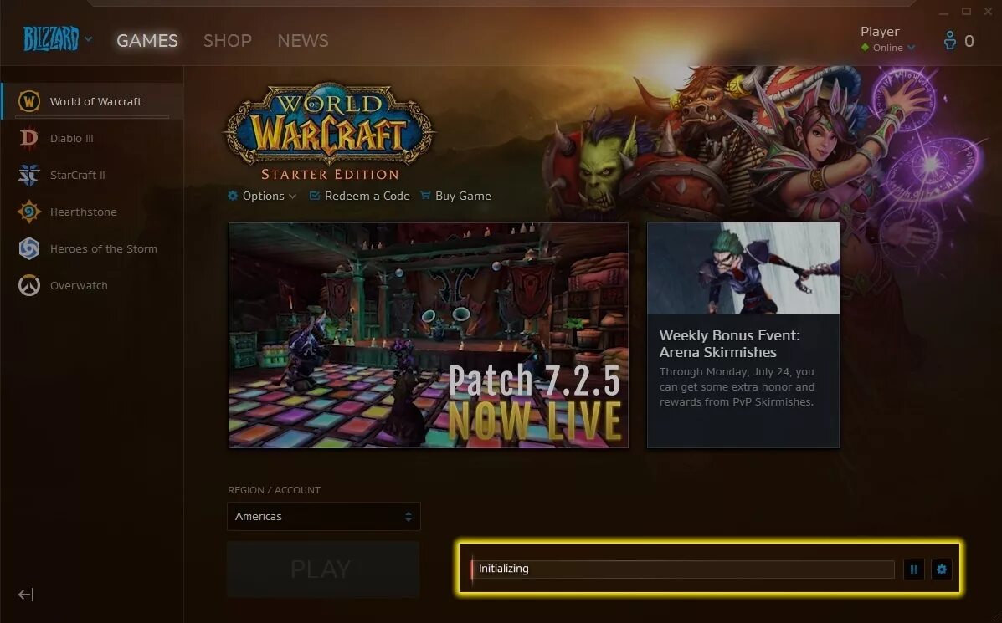Select Diablo III game icon

(28, 138)
